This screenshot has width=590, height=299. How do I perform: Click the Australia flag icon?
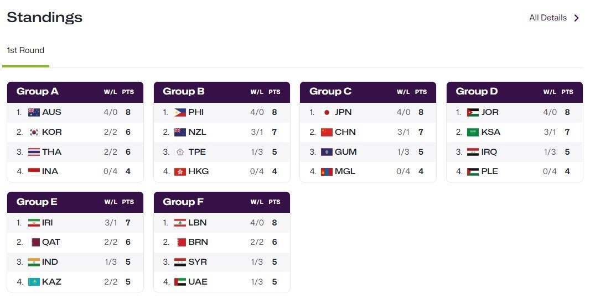tap(34, 112)
